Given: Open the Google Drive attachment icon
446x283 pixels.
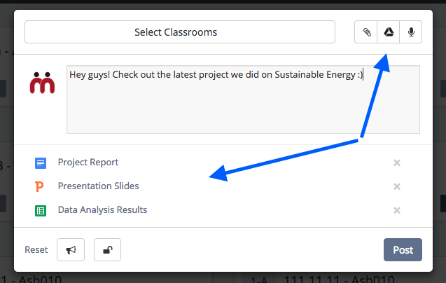Looking at the screenshot, I should [389, 32].
